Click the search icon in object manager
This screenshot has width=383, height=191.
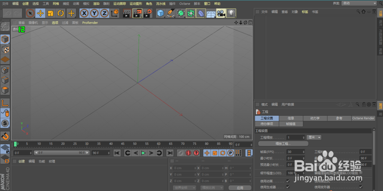coord(358,11)
